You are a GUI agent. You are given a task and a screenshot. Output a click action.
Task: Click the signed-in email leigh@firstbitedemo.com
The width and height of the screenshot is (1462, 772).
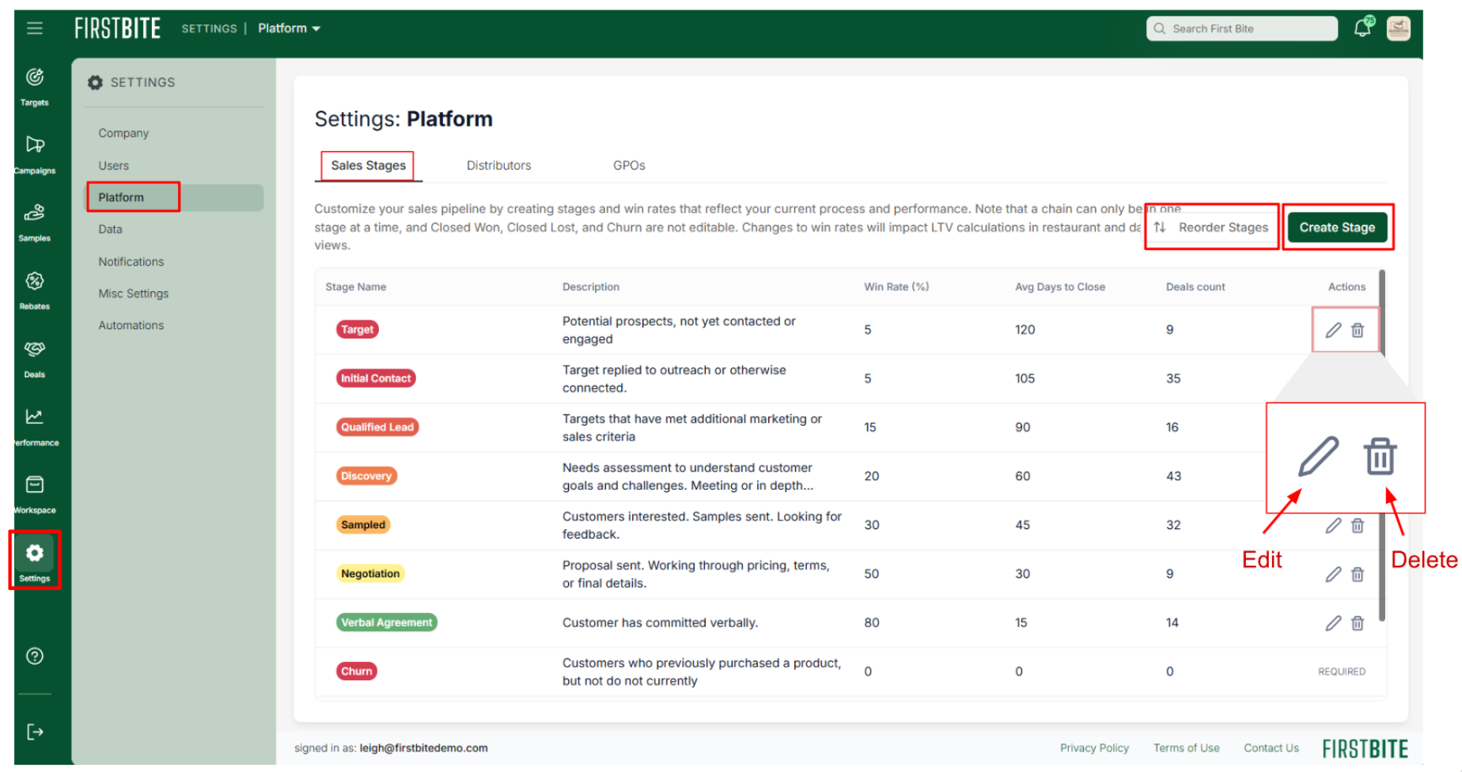pyautogui.click(x=423, y=748)
